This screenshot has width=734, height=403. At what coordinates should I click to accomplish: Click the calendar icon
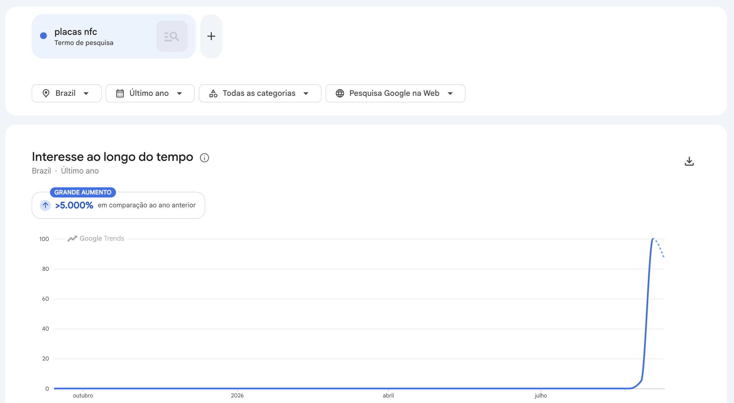click(120, 93)
